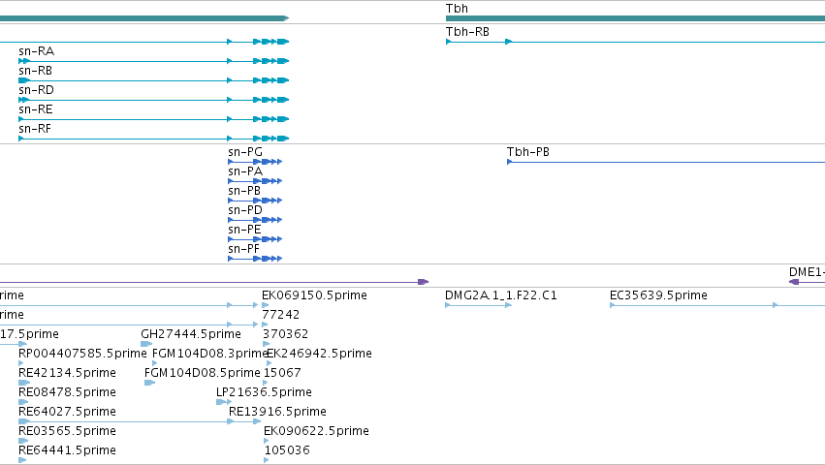
Task: Select the Tbh-RB transcript label
Action: (x=467, y=32)
